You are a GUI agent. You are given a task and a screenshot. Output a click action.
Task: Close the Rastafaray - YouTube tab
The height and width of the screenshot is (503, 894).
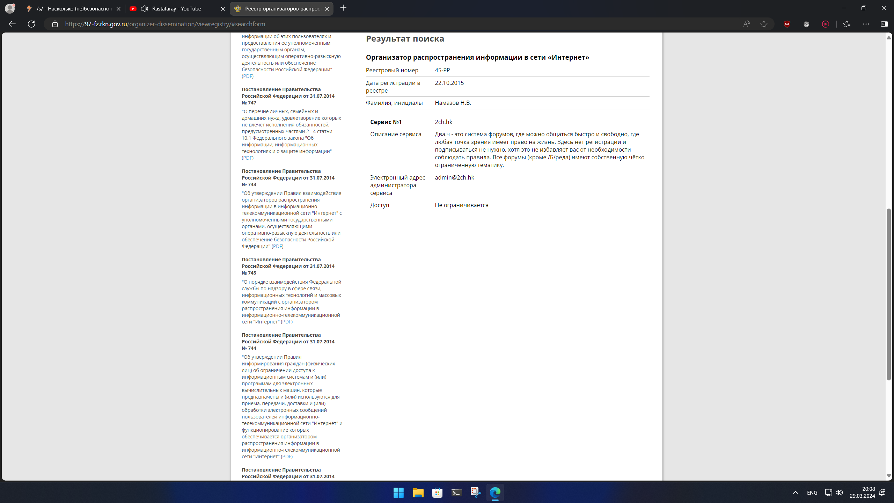pyautogui.click(x=223, y=9)
